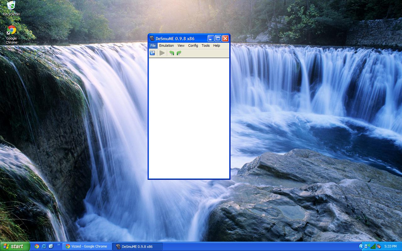The image size is (402, 251).
Task: Open the Tools menu
Action: pyautogui.click(x=206, y=45)
